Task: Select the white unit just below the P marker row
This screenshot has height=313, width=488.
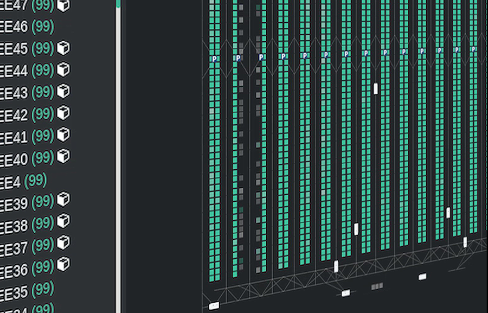Action: coord(375,88)
